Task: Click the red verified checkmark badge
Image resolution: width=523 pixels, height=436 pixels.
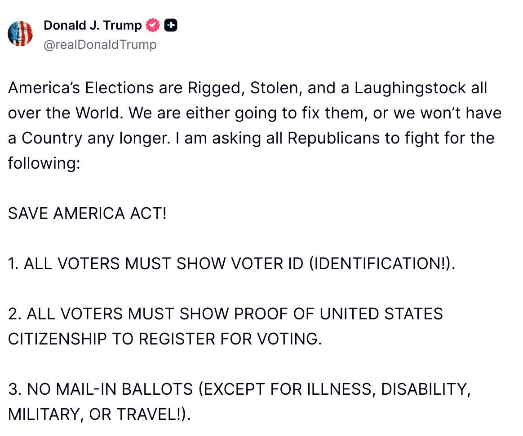Action: [x=153, y=26]
